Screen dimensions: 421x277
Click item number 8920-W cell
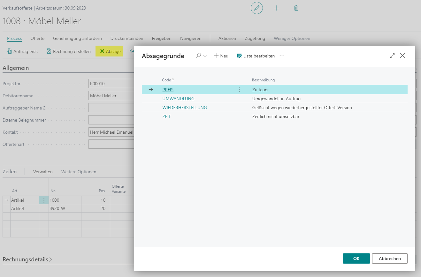[x=65, y=208]
